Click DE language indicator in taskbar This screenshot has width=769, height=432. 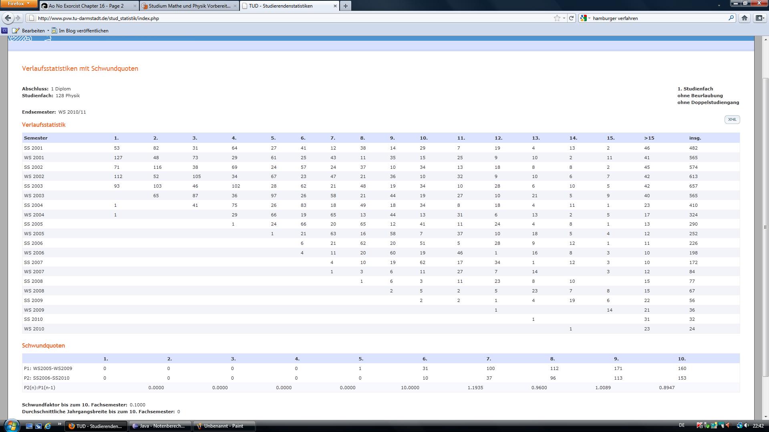pyautogui.click(x=682, y=426)
